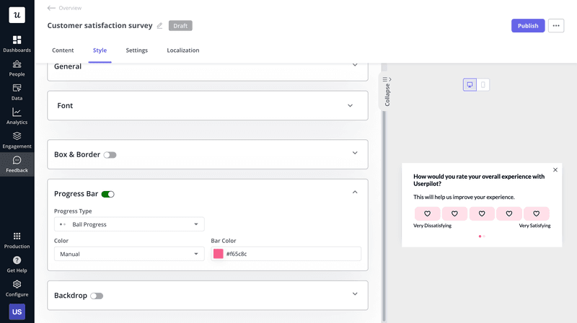Image resolution: width=577 pixels, height=323 pixels.
Task: Open the Configure gear icon
Action: [17, 288]
